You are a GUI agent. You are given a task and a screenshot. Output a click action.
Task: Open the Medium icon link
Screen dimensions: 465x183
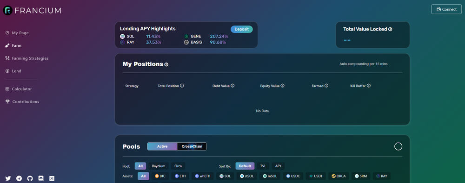(52, 178)
